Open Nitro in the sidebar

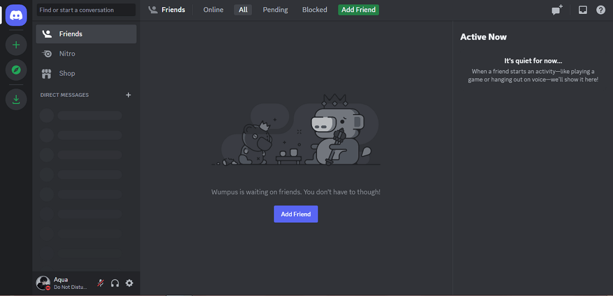coord(86,53)
